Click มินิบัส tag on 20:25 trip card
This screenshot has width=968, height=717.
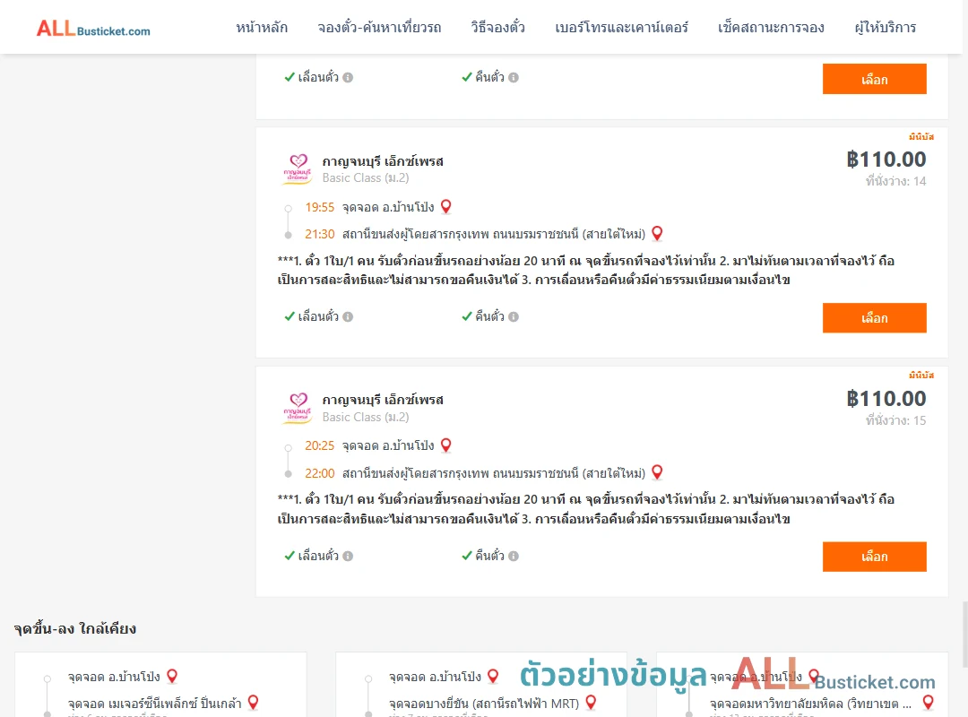click(x=921, y=375)
